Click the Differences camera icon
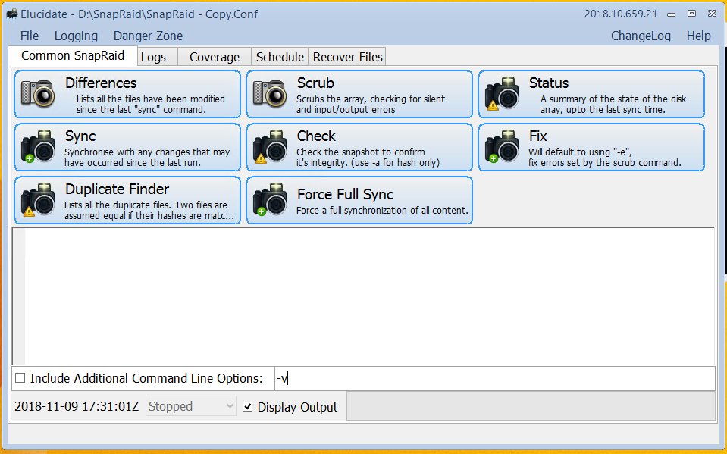Screen dimensions: 727x454 (x=38, y=94)
